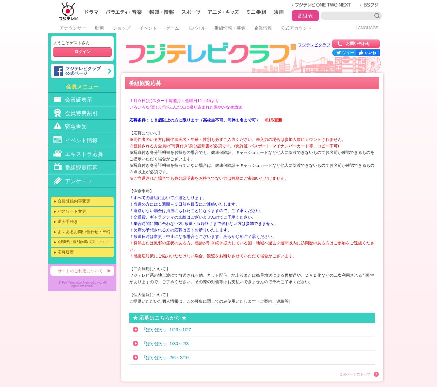
Task: Click the イベント情報 calendar icon
Action: coord(58,140)
